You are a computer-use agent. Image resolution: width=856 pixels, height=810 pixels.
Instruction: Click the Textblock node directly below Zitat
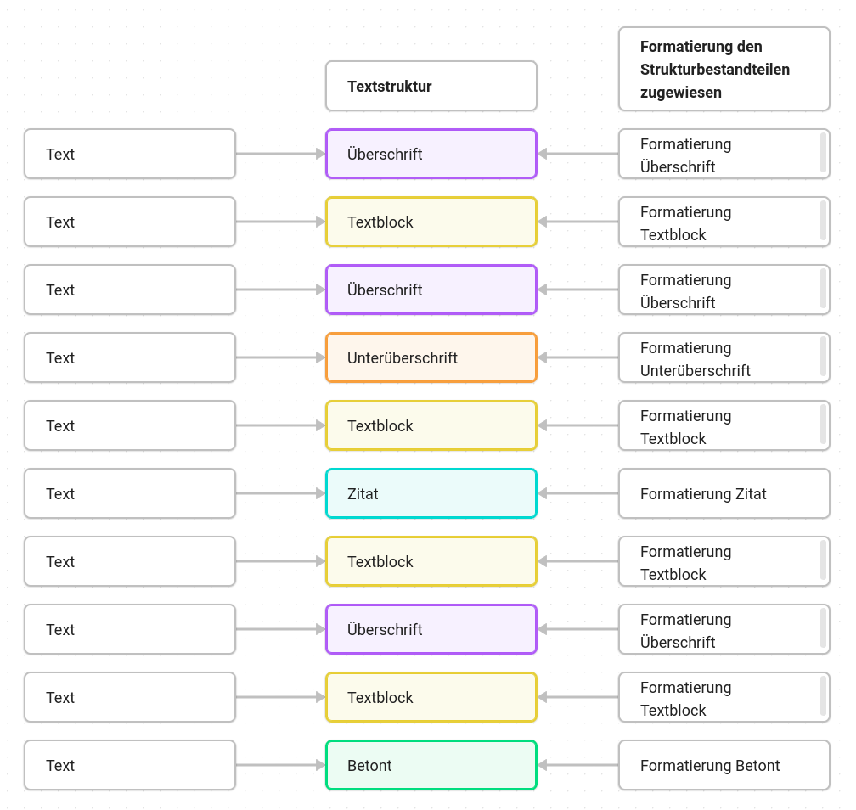[x=431, y=562]
